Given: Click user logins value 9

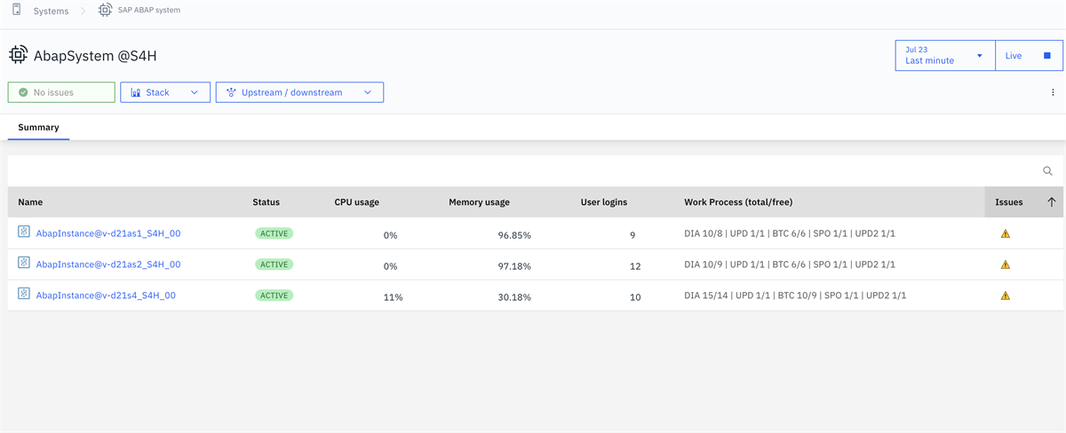Looking at the screenshot, I should (x=632, y=235).
